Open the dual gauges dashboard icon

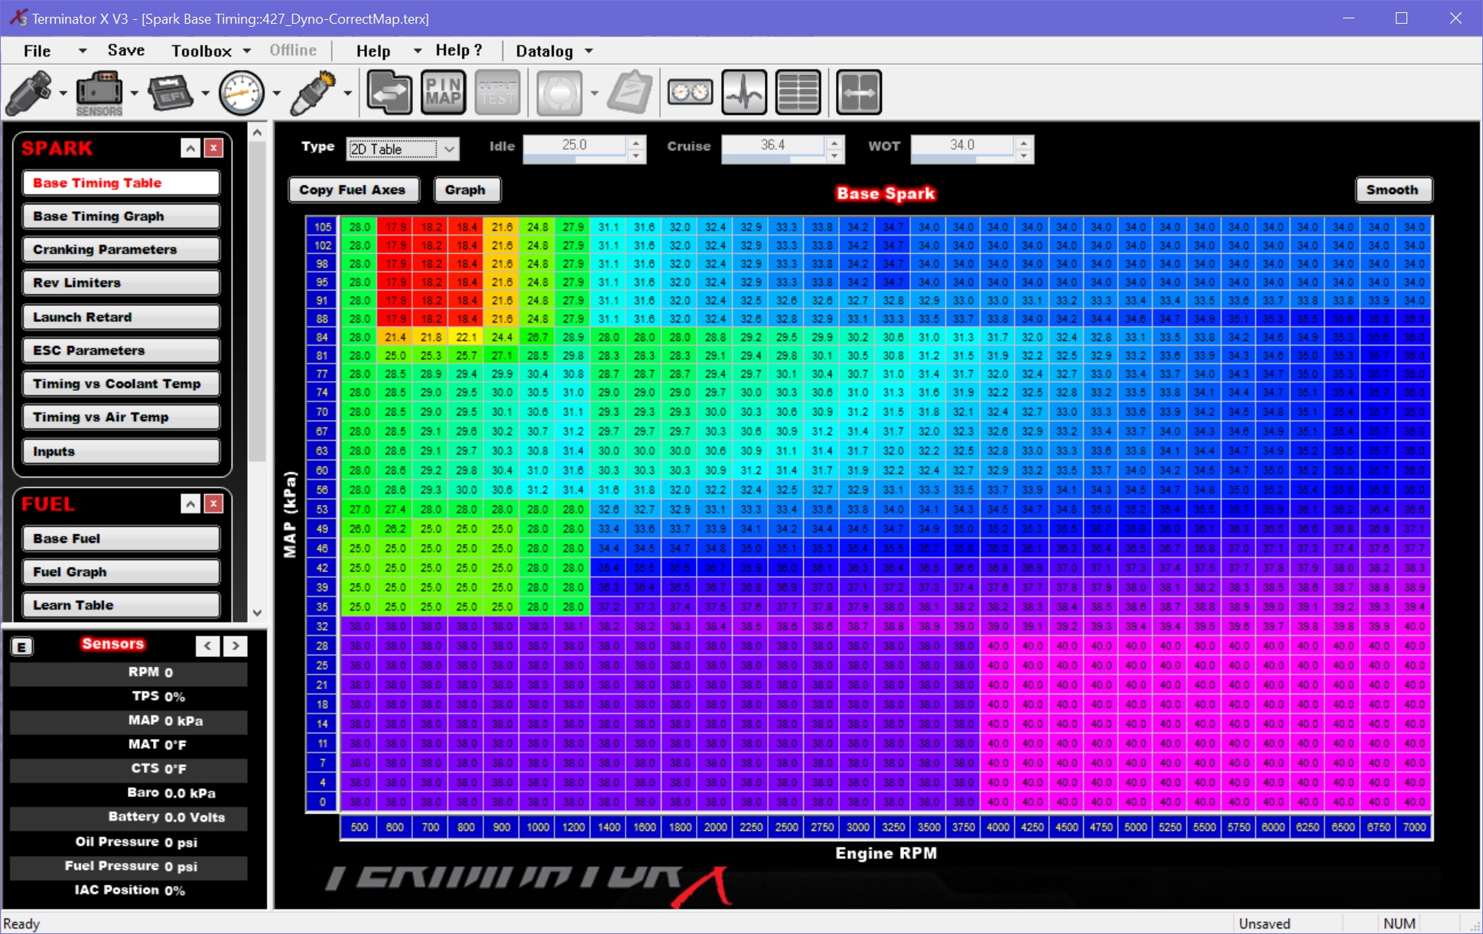coord(690,93)
